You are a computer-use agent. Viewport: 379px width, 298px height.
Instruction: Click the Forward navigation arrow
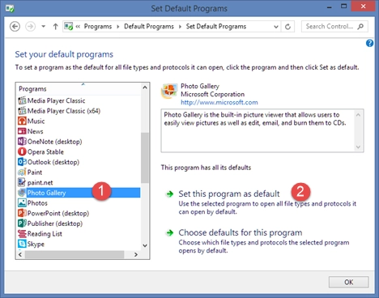(x=30, y=27)
